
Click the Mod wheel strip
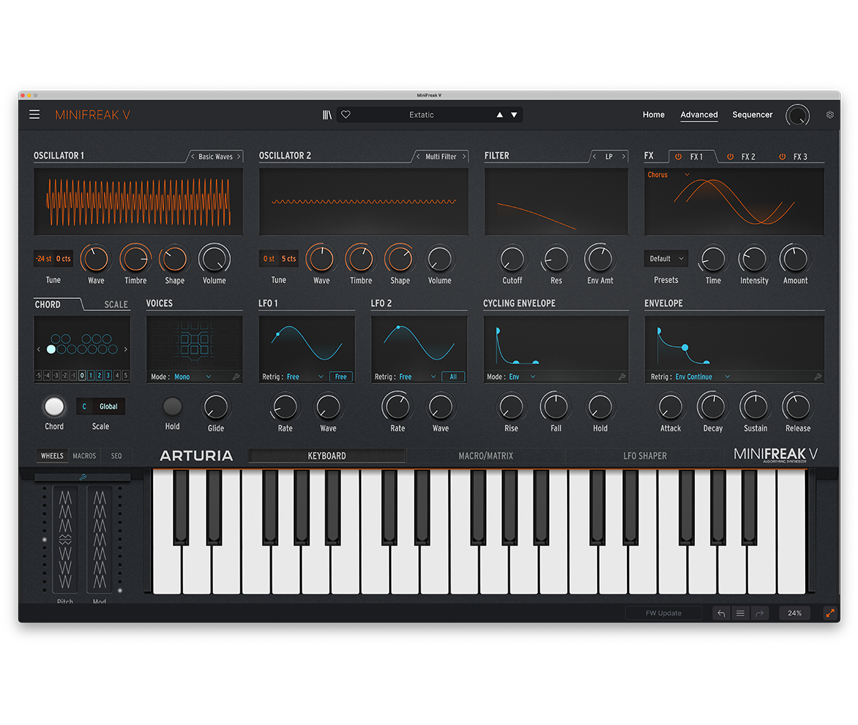point(99,540)
